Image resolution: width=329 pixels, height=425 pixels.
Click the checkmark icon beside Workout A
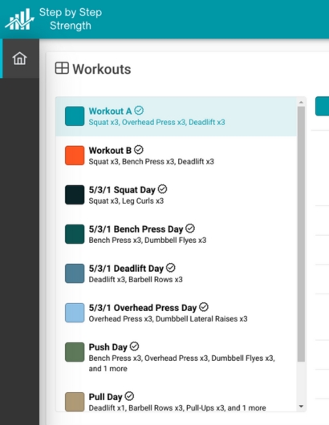point(139,111)
